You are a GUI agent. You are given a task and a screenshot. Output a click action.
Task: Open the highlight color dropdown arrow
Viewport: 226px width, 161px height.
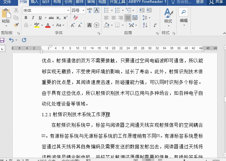pos(42,25)
